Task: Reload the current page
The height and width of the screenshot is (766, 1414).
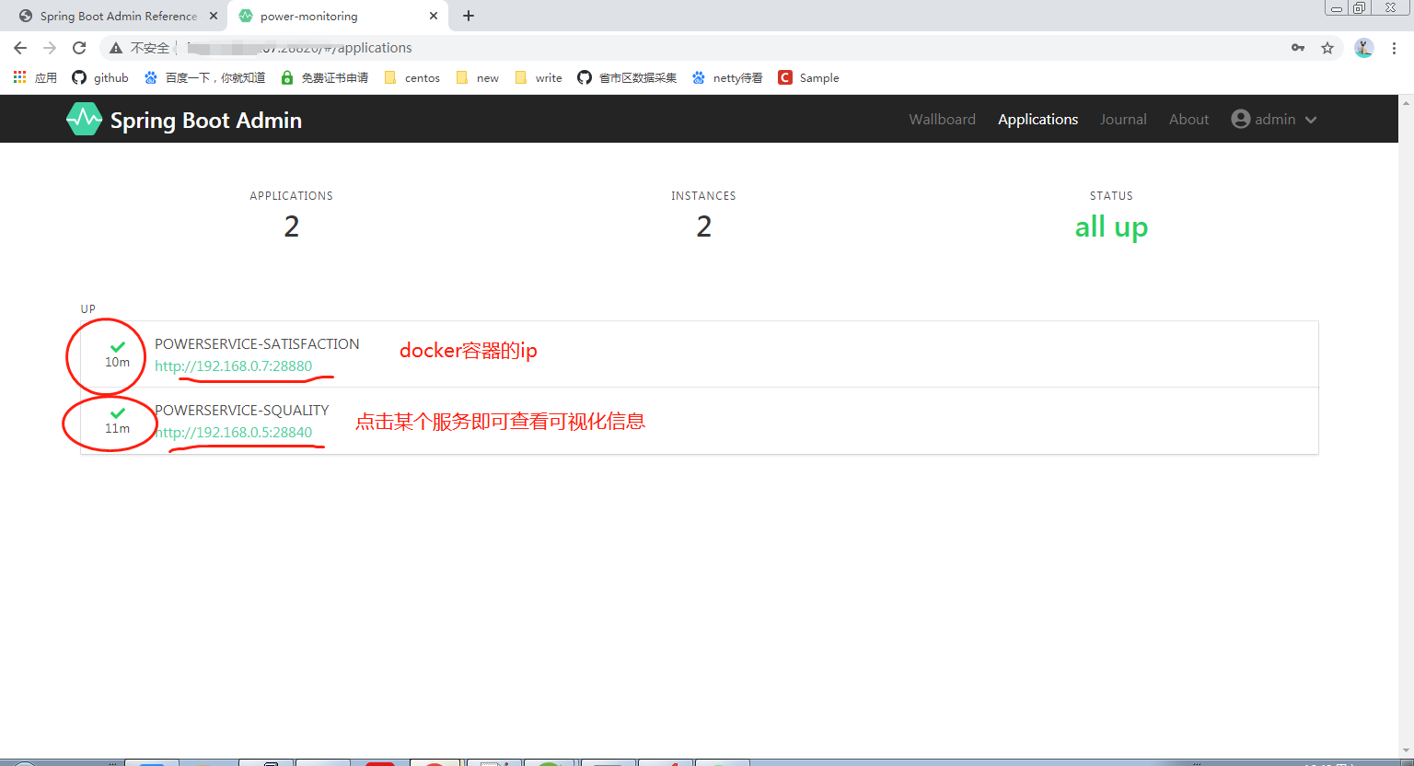Action: point(79,48)
